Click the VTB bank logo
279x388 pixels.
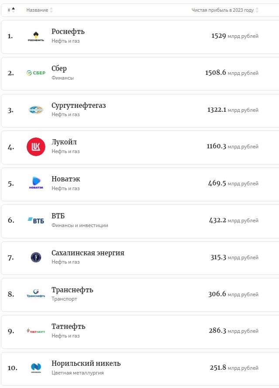pos(36,220)
